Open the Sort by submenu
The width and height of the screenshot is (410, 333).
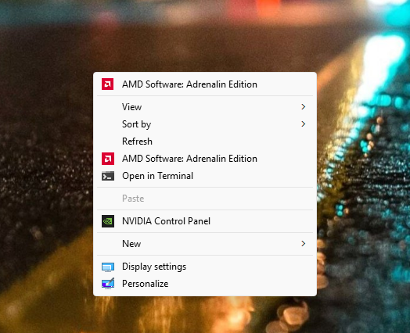[205, 124]
